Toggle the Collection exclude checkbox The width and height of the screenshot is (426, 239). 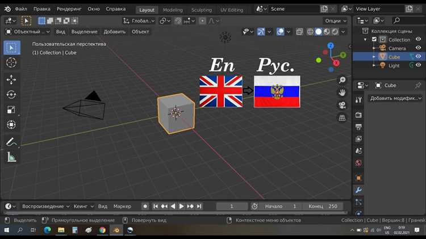pos(374,39)
